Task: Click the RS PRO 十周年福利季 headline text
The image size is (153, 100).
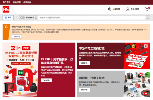Action: (57, 61)
